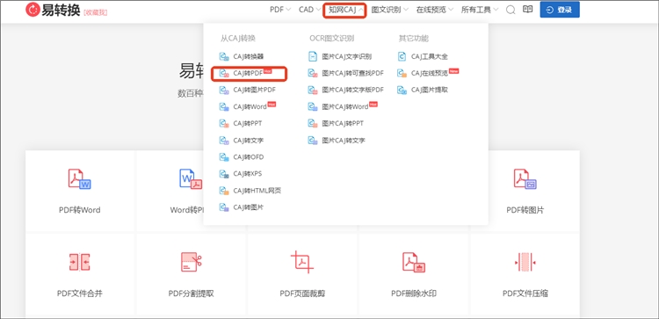Choose CAJ转OFD option
Screen dimensions: 659x319
tap(242, 157)
